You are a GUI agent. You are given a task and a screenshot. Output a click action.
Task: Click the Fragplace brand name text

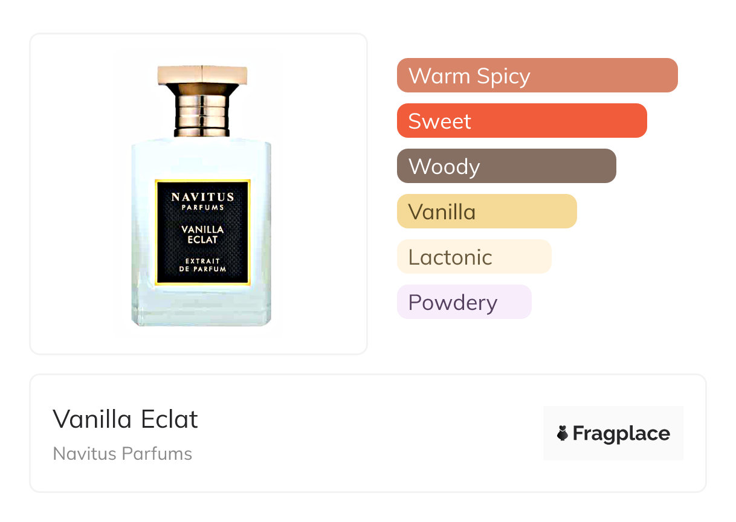(621, 433)
